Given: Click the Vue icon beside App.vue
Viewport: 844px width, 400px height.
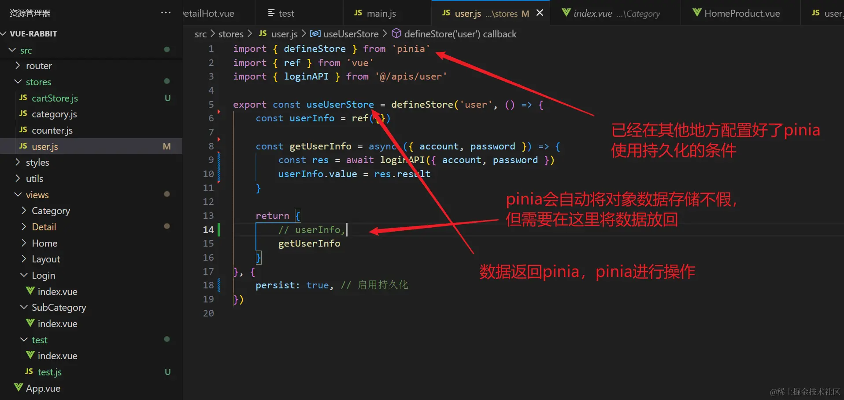Looking at the screenshot, I should click(x=19, y=388).
